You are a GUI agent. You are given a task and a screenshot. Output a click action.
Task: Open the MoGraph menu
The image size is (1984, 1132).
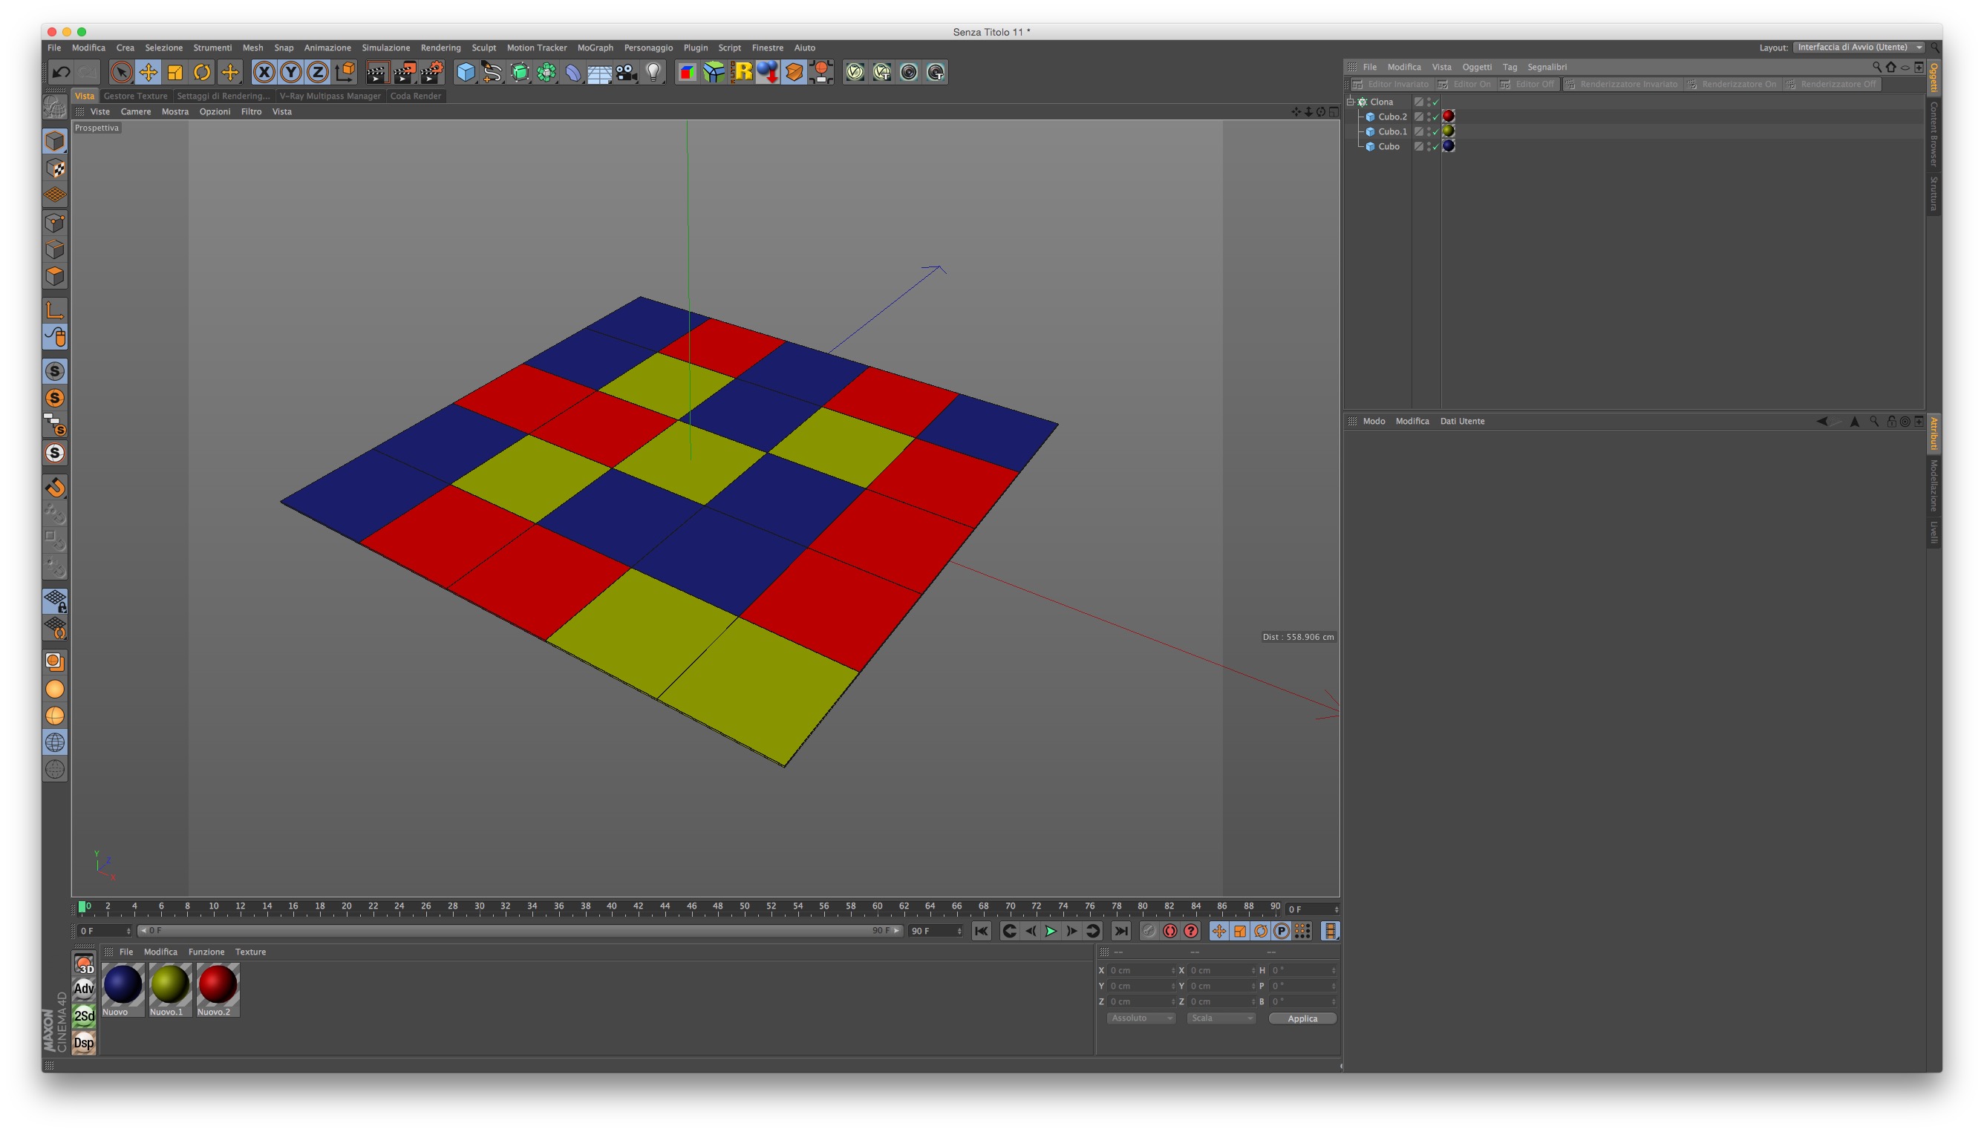(x=595, y=48)
